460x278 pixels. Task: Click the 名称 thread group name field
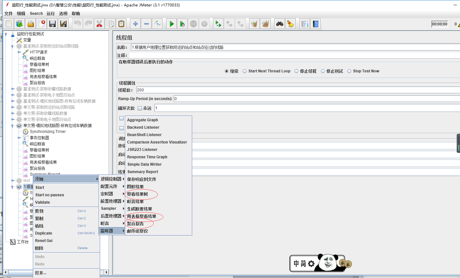[x=295, y=47]
